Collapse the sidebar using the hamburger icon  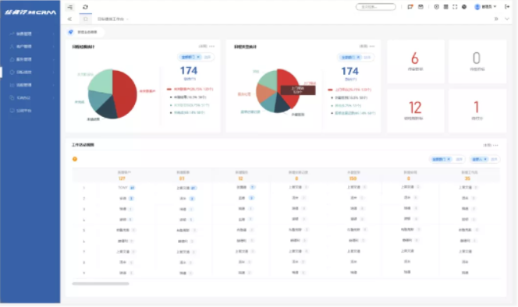point(70,7)
